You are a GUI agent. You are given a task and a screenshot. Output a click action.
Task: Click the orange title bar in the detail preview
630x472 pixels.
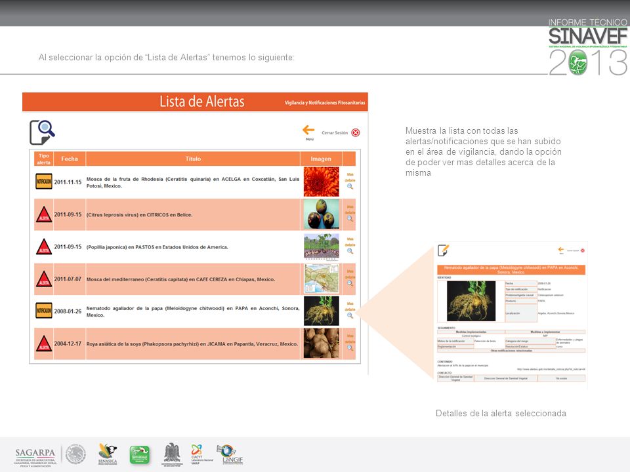[511, 269]
